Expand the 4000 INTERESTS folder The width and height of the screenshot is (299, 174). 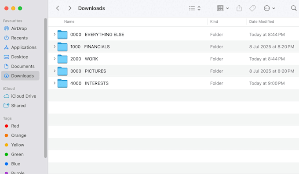tap(55, 83)
